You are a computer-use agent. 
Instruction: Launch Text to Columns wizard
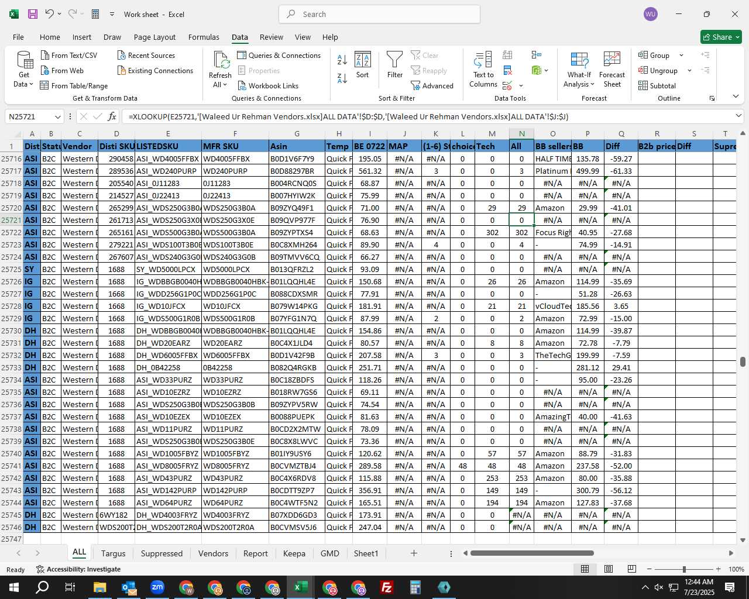483,69
